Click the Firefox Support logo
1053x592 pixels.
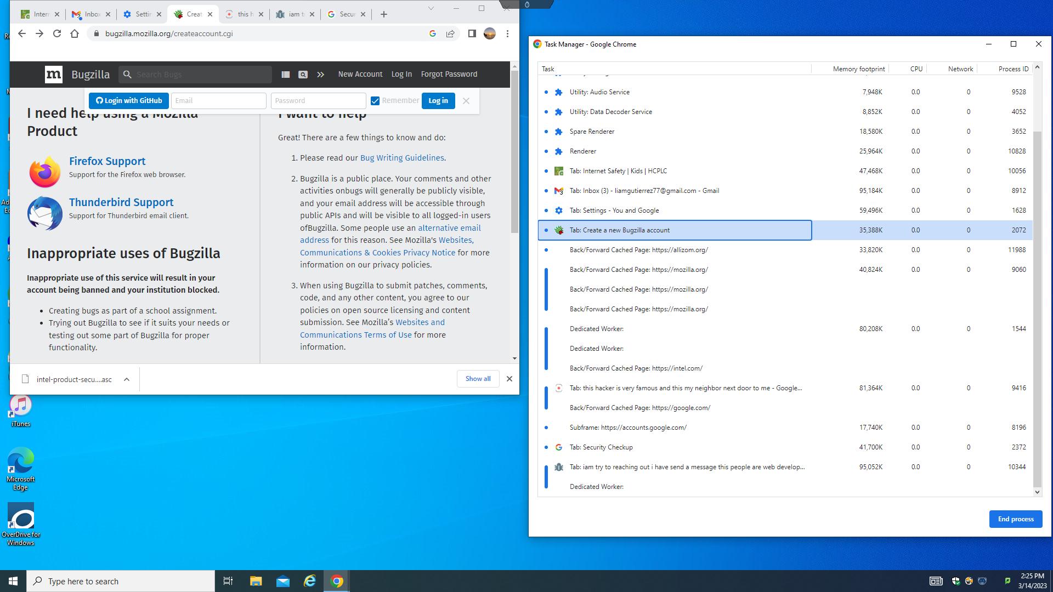(44, 171)
